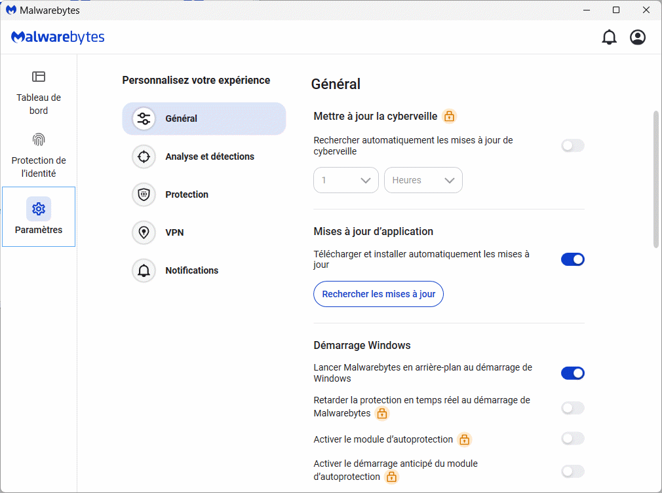
Task: Open Analyse et détections settings
Action: pyautogui.click(x=204, y=156)
